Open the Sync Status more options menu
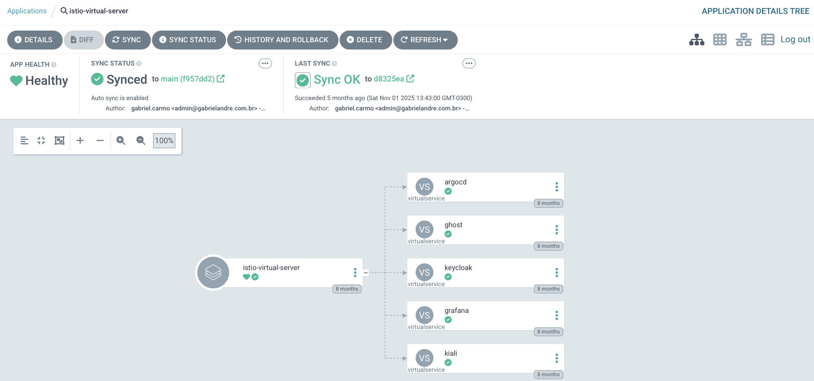 click(265, 63)
